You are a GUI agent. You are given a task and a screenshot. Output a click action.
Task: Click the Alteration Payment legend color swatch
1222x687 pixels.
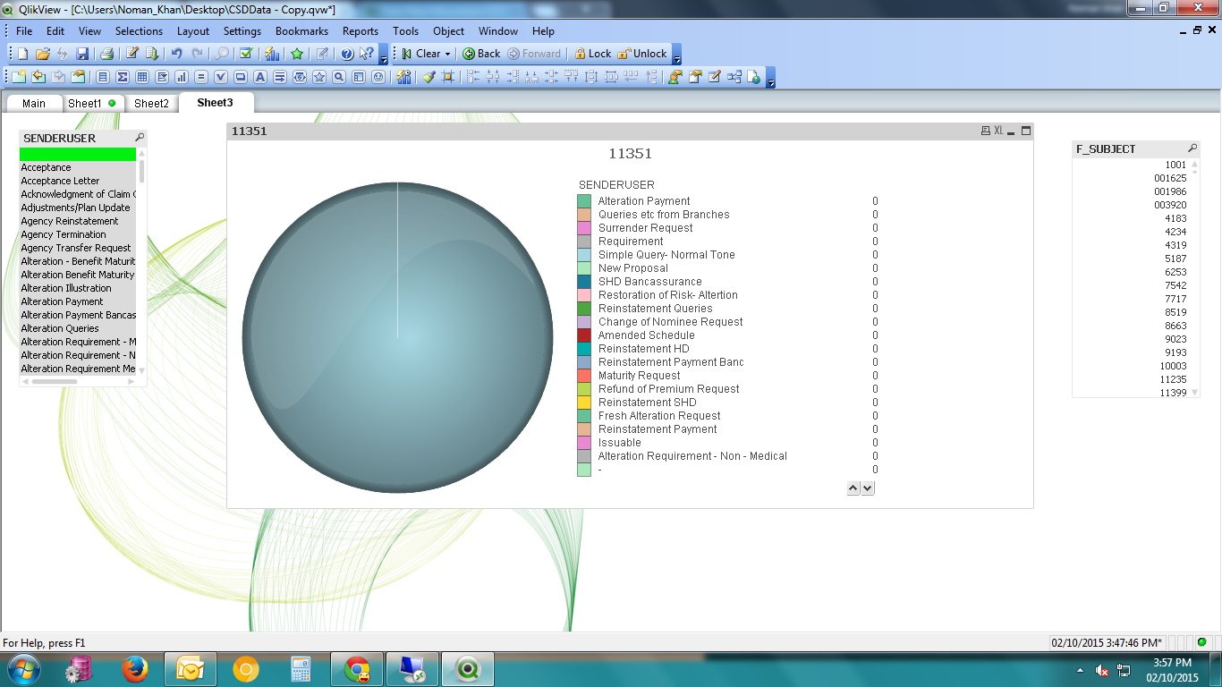tap(584, 201)
